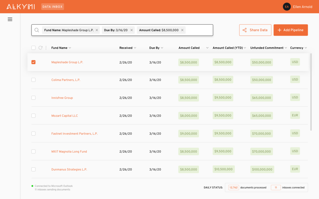
Task: Remove the Due By filter chip
Action: [131, 30]
